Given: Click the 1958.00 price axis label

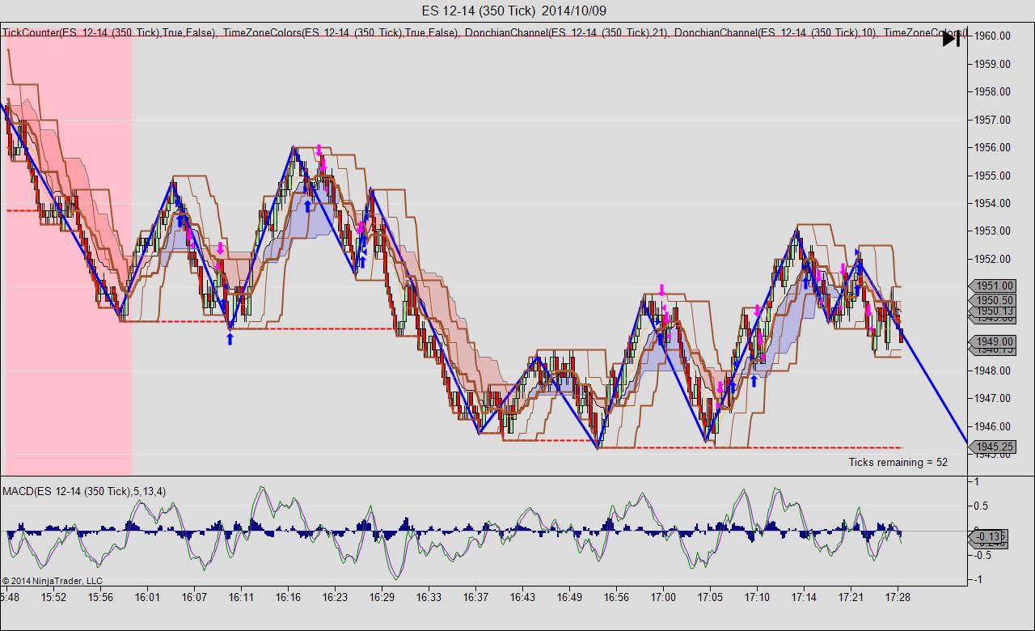Looking at the screenshot, I should pyautogui.click(x=993, y=91).
